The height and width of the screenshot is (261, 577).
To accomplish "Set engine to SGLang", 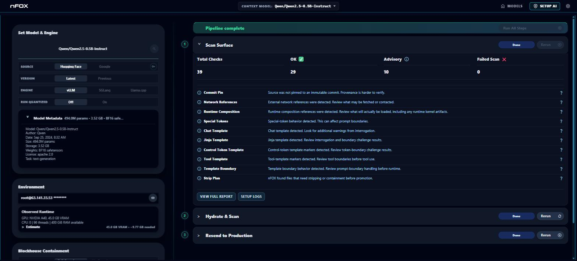I will 105,90.
